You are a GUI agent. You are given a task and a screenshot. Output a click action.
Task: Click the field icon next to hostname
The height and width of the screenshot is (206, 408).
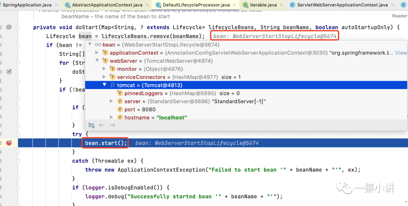pyautogui.click(x=120, y=117)
